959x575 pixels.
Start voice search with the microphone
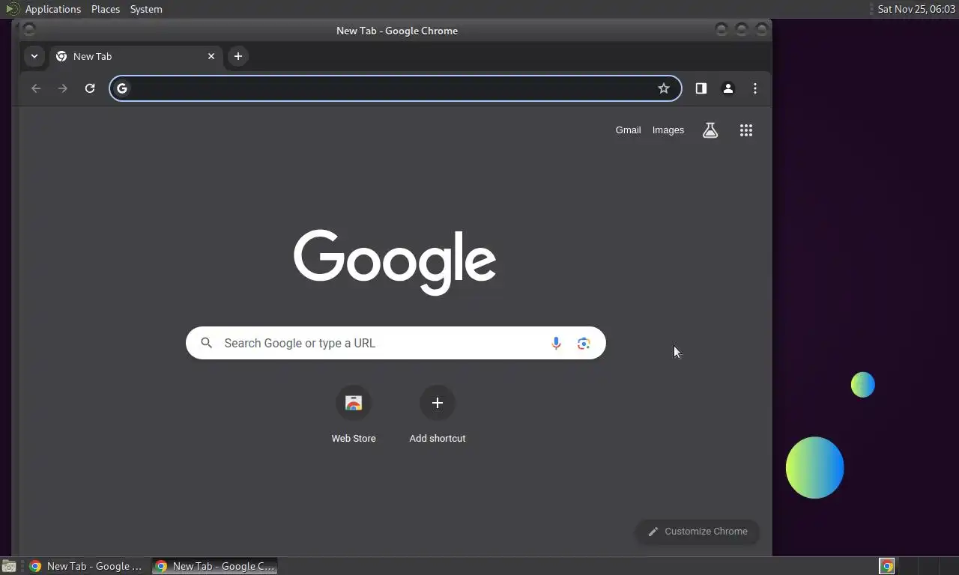[x=556, y=343]
